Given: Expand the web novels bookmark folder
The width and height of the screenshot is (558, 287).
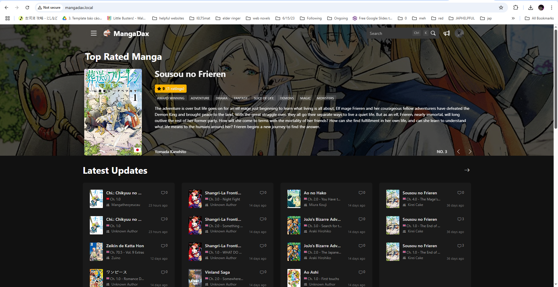Looking at the screenshot, I should pos(258,18).
